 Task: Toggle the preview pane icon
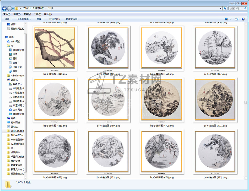tap(236, 19)
